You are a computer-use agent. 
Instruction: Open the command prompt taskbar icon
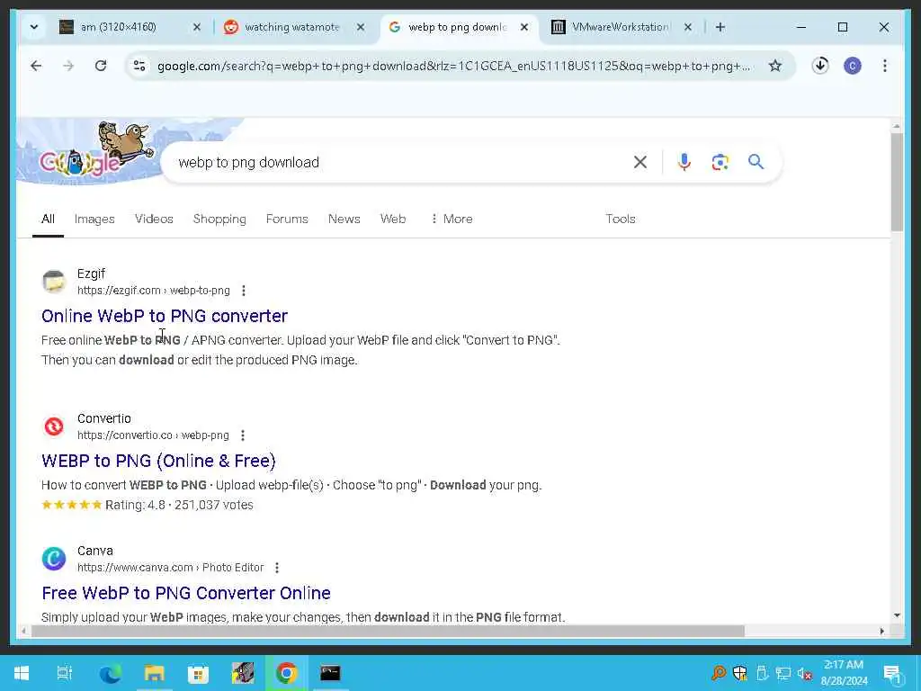330,673
